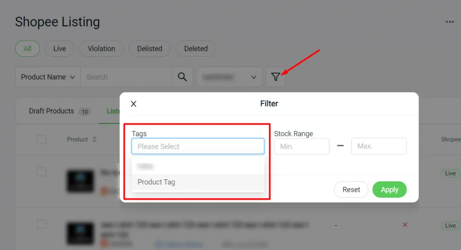
Task: Check the first product row checkbox
Action: point(42,172)
